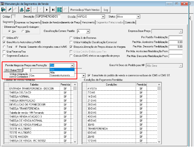The width and height of the screenshot is (194, 148).
Task: Open the Divisão VAREJO dropdown
Action: (x=103, y=16)
